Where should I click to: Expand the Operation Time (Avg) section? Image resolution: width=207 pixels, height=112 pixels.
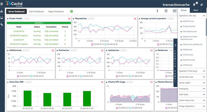coord(204,71)
